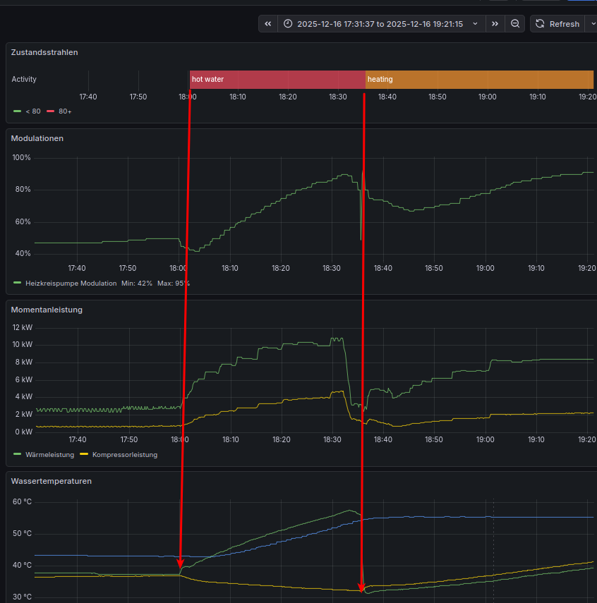Click the Momentanleistung panel title

47,310
